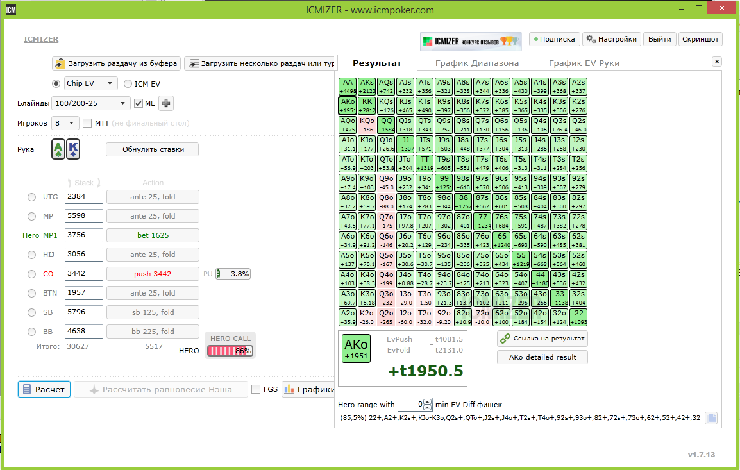This screenshot has height=470, width=740.
Task: Click the ICMIZER review contest banner
Action: [x=471, y=41]
